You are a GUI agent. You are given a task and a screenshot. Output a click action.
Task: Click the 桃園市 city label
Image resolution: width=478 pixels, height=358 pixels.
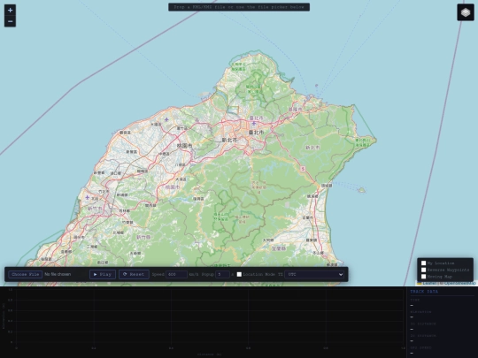click(x=185, y=146)
